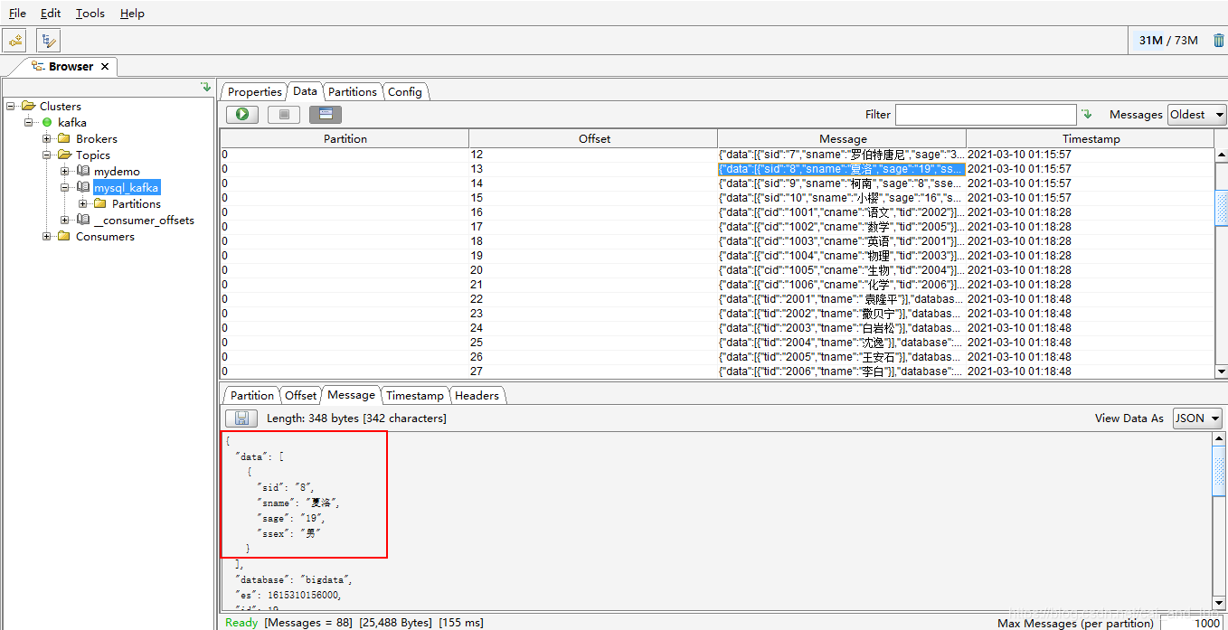The height and width of the screenshot is (630, 1228).
Task: Click the kafka cluster green status icon
Action: click(x=47, y=123)
